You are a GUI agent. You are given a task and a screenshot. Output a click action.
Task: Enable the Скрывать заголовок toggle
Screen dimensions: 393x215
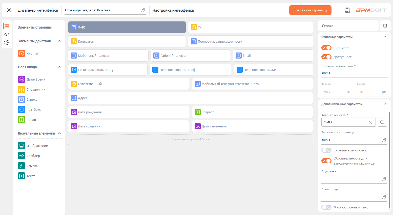326,150
